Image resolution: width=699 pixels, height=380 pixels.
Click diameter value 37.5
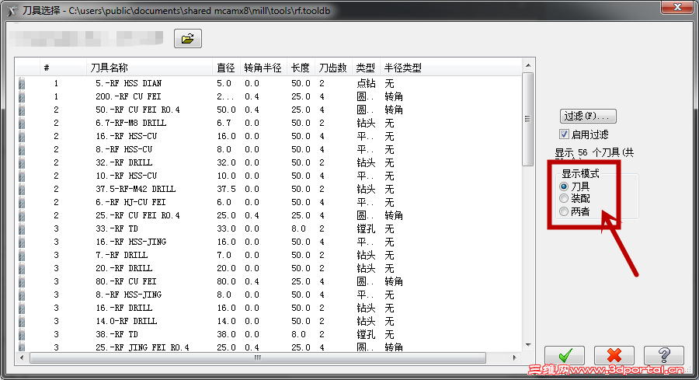coord(227,189)
